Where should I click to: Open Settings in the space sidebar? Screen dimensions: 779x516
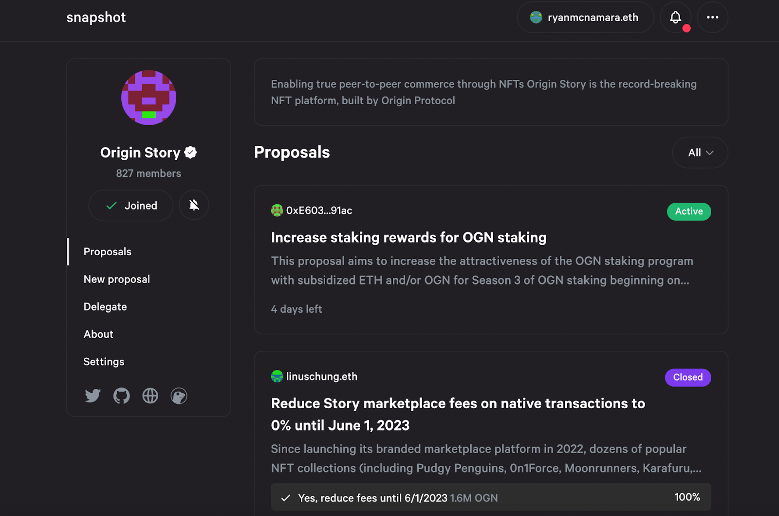tap(104, 362)
